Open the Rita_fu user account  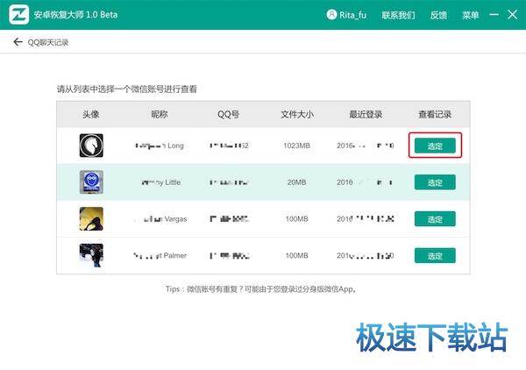pyautogui.click(x=346, y=15)
